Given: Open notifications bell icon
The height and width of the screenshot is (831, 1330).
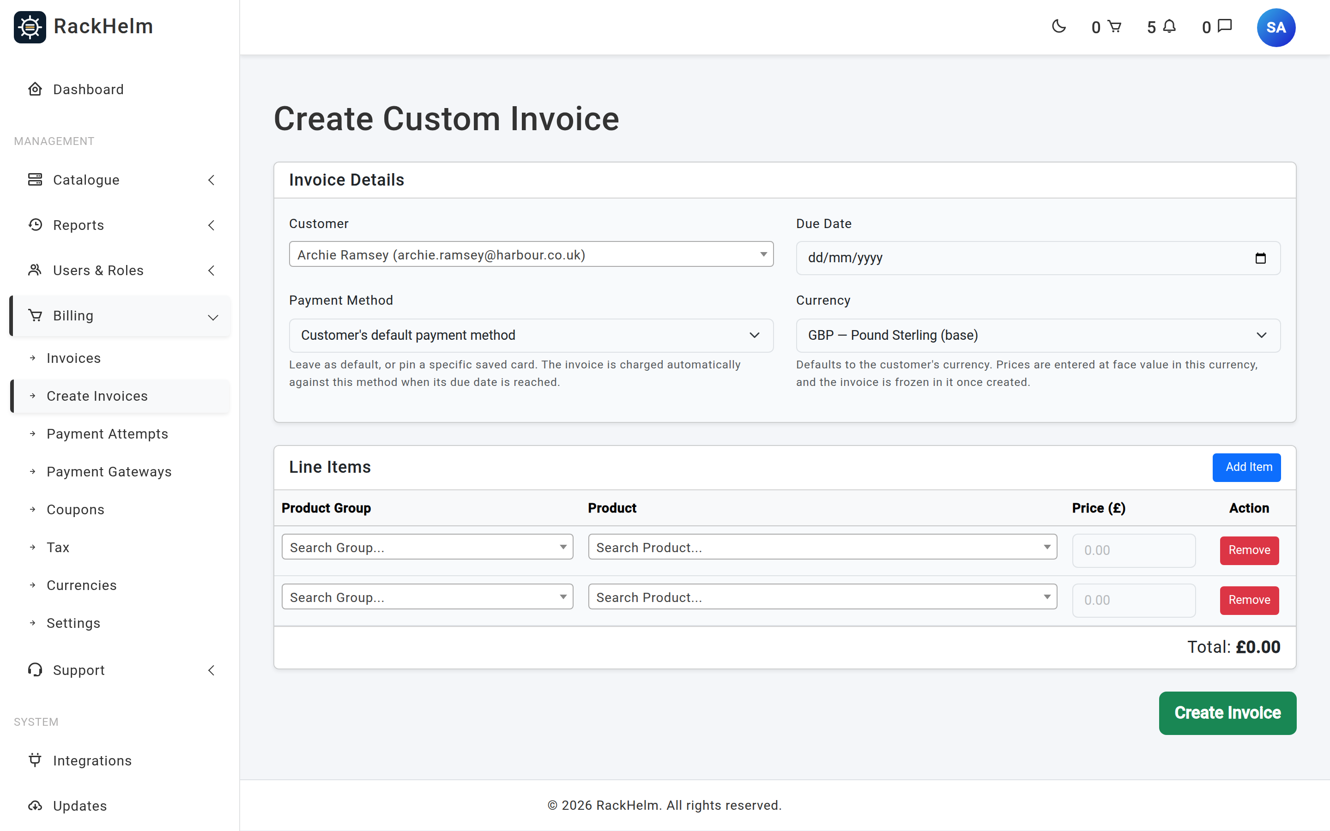Looking at the screenshot, I should tap(1169, 26).
